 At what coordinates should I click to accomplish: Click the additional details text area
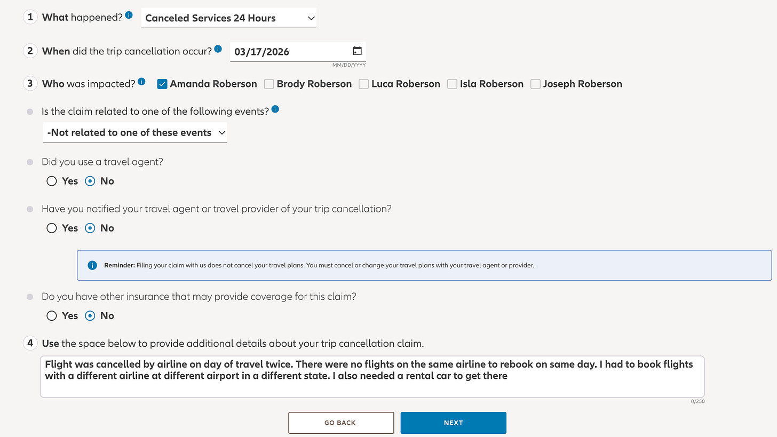coord(372,377)
